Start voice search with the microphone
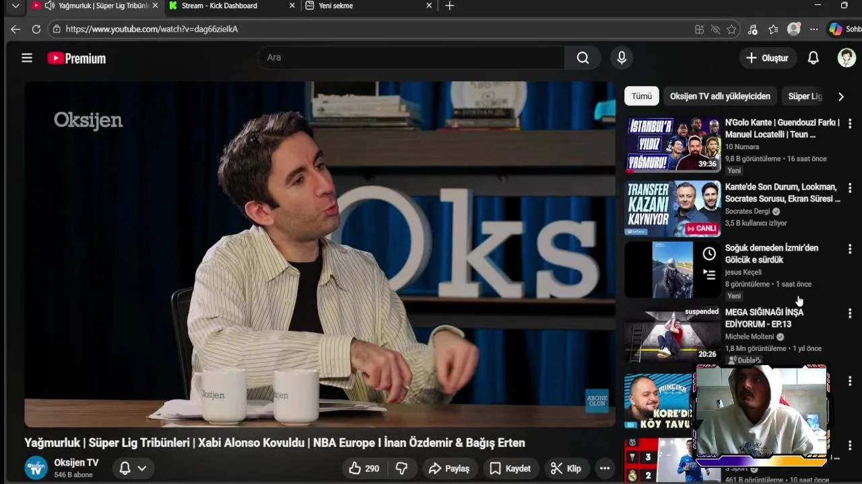The height and width of the screenshot is (484, 862). coord(622,58)
